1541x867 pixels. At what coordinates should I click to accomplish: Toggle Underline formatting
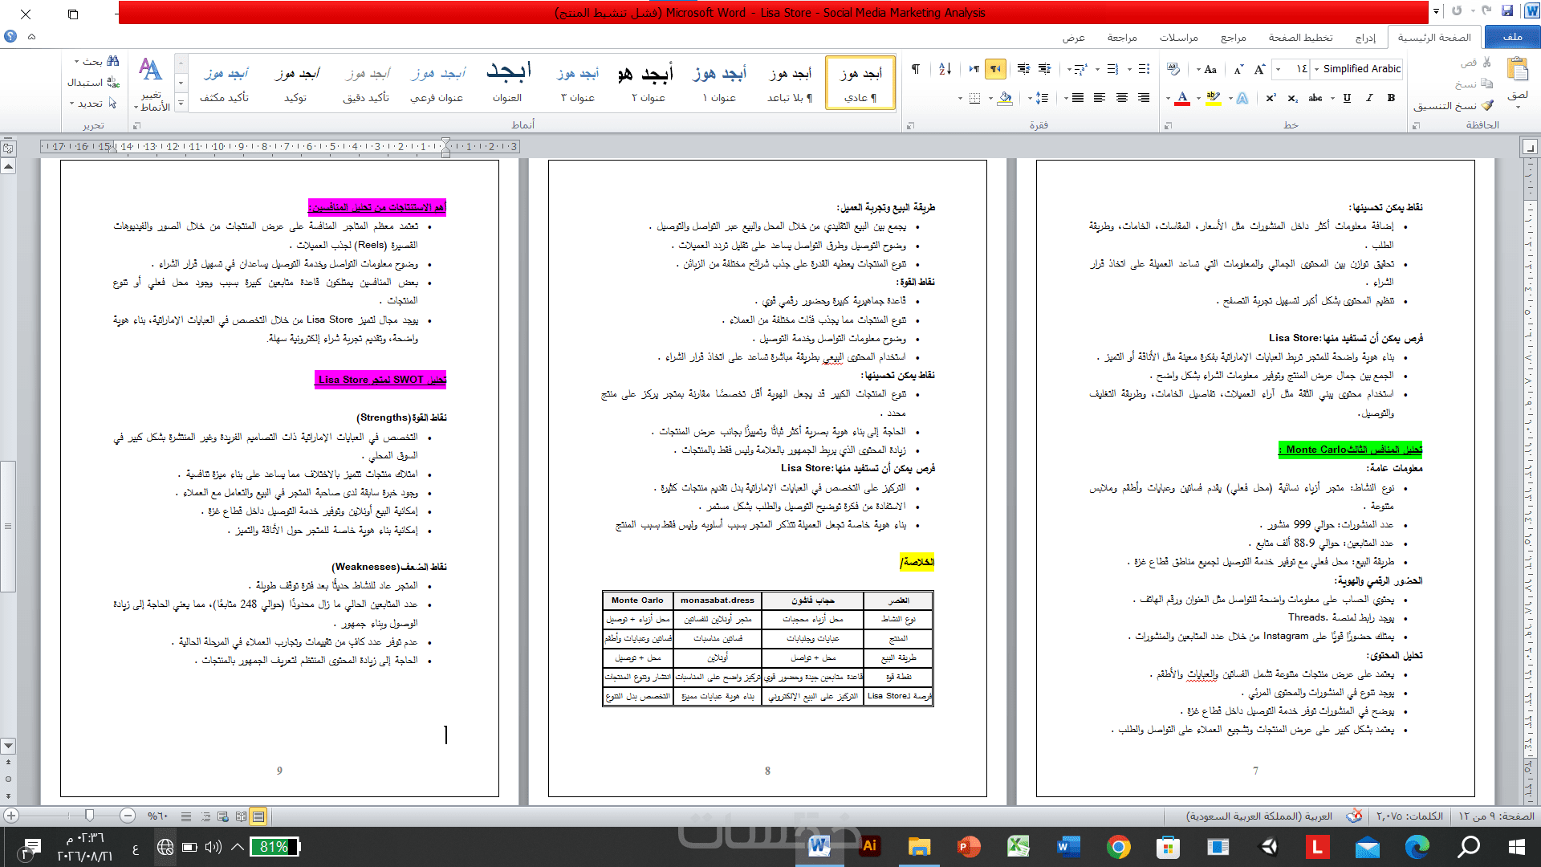1347,98
